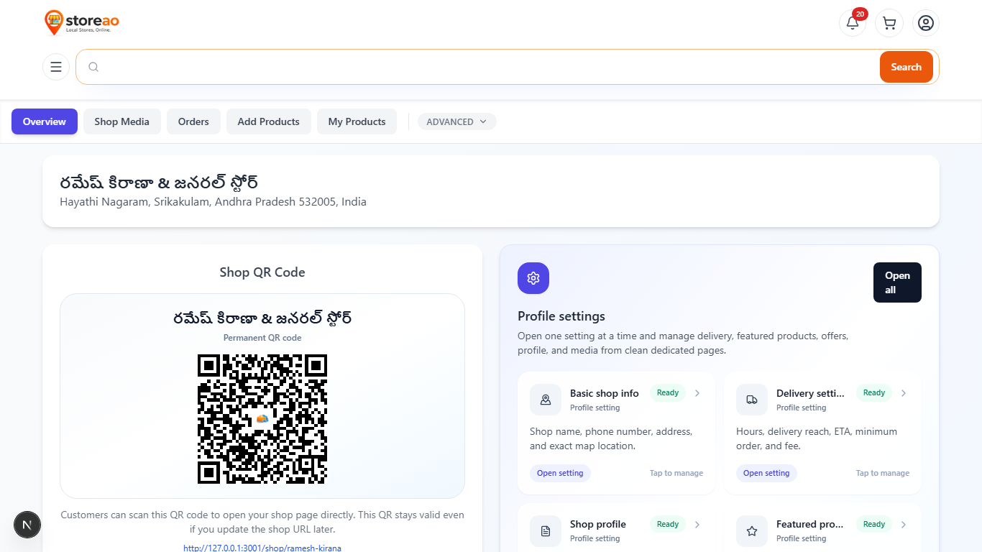
Task: Open the shopping cart
Action: click(x=889, y=23)
